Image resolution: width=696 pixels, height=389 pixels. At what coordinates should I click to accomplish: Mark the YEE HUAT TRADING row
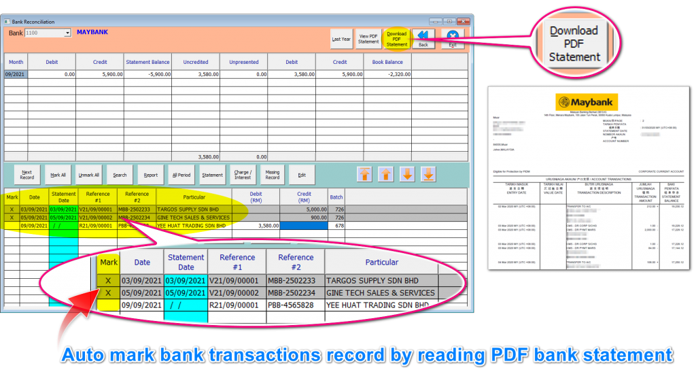click(12, 226)
